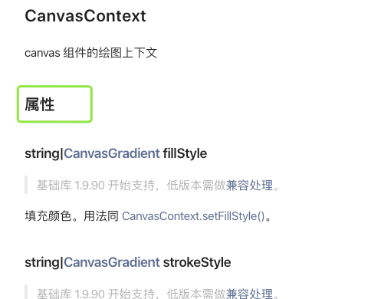Click 基础库 version note under strokeStyle
Image resolution: width=371 pixels, height=299 pixels.
158,294
